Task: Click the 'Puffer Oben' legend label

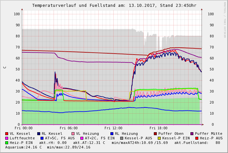Action: coord(171,134)
